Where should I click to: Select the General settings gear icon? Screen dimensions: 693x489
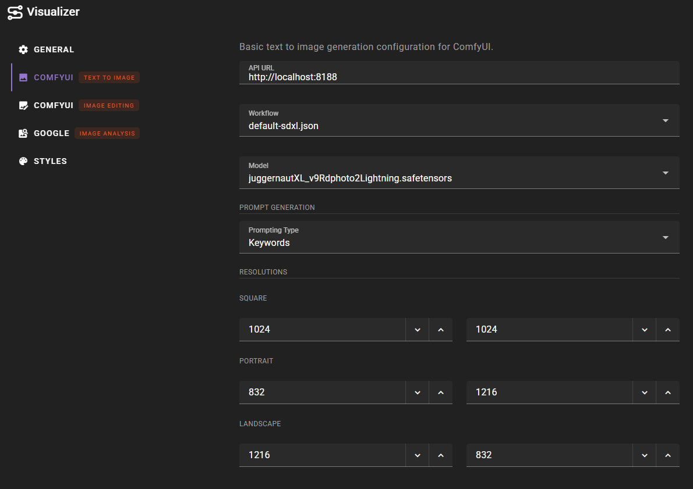(x=23, y=49)
